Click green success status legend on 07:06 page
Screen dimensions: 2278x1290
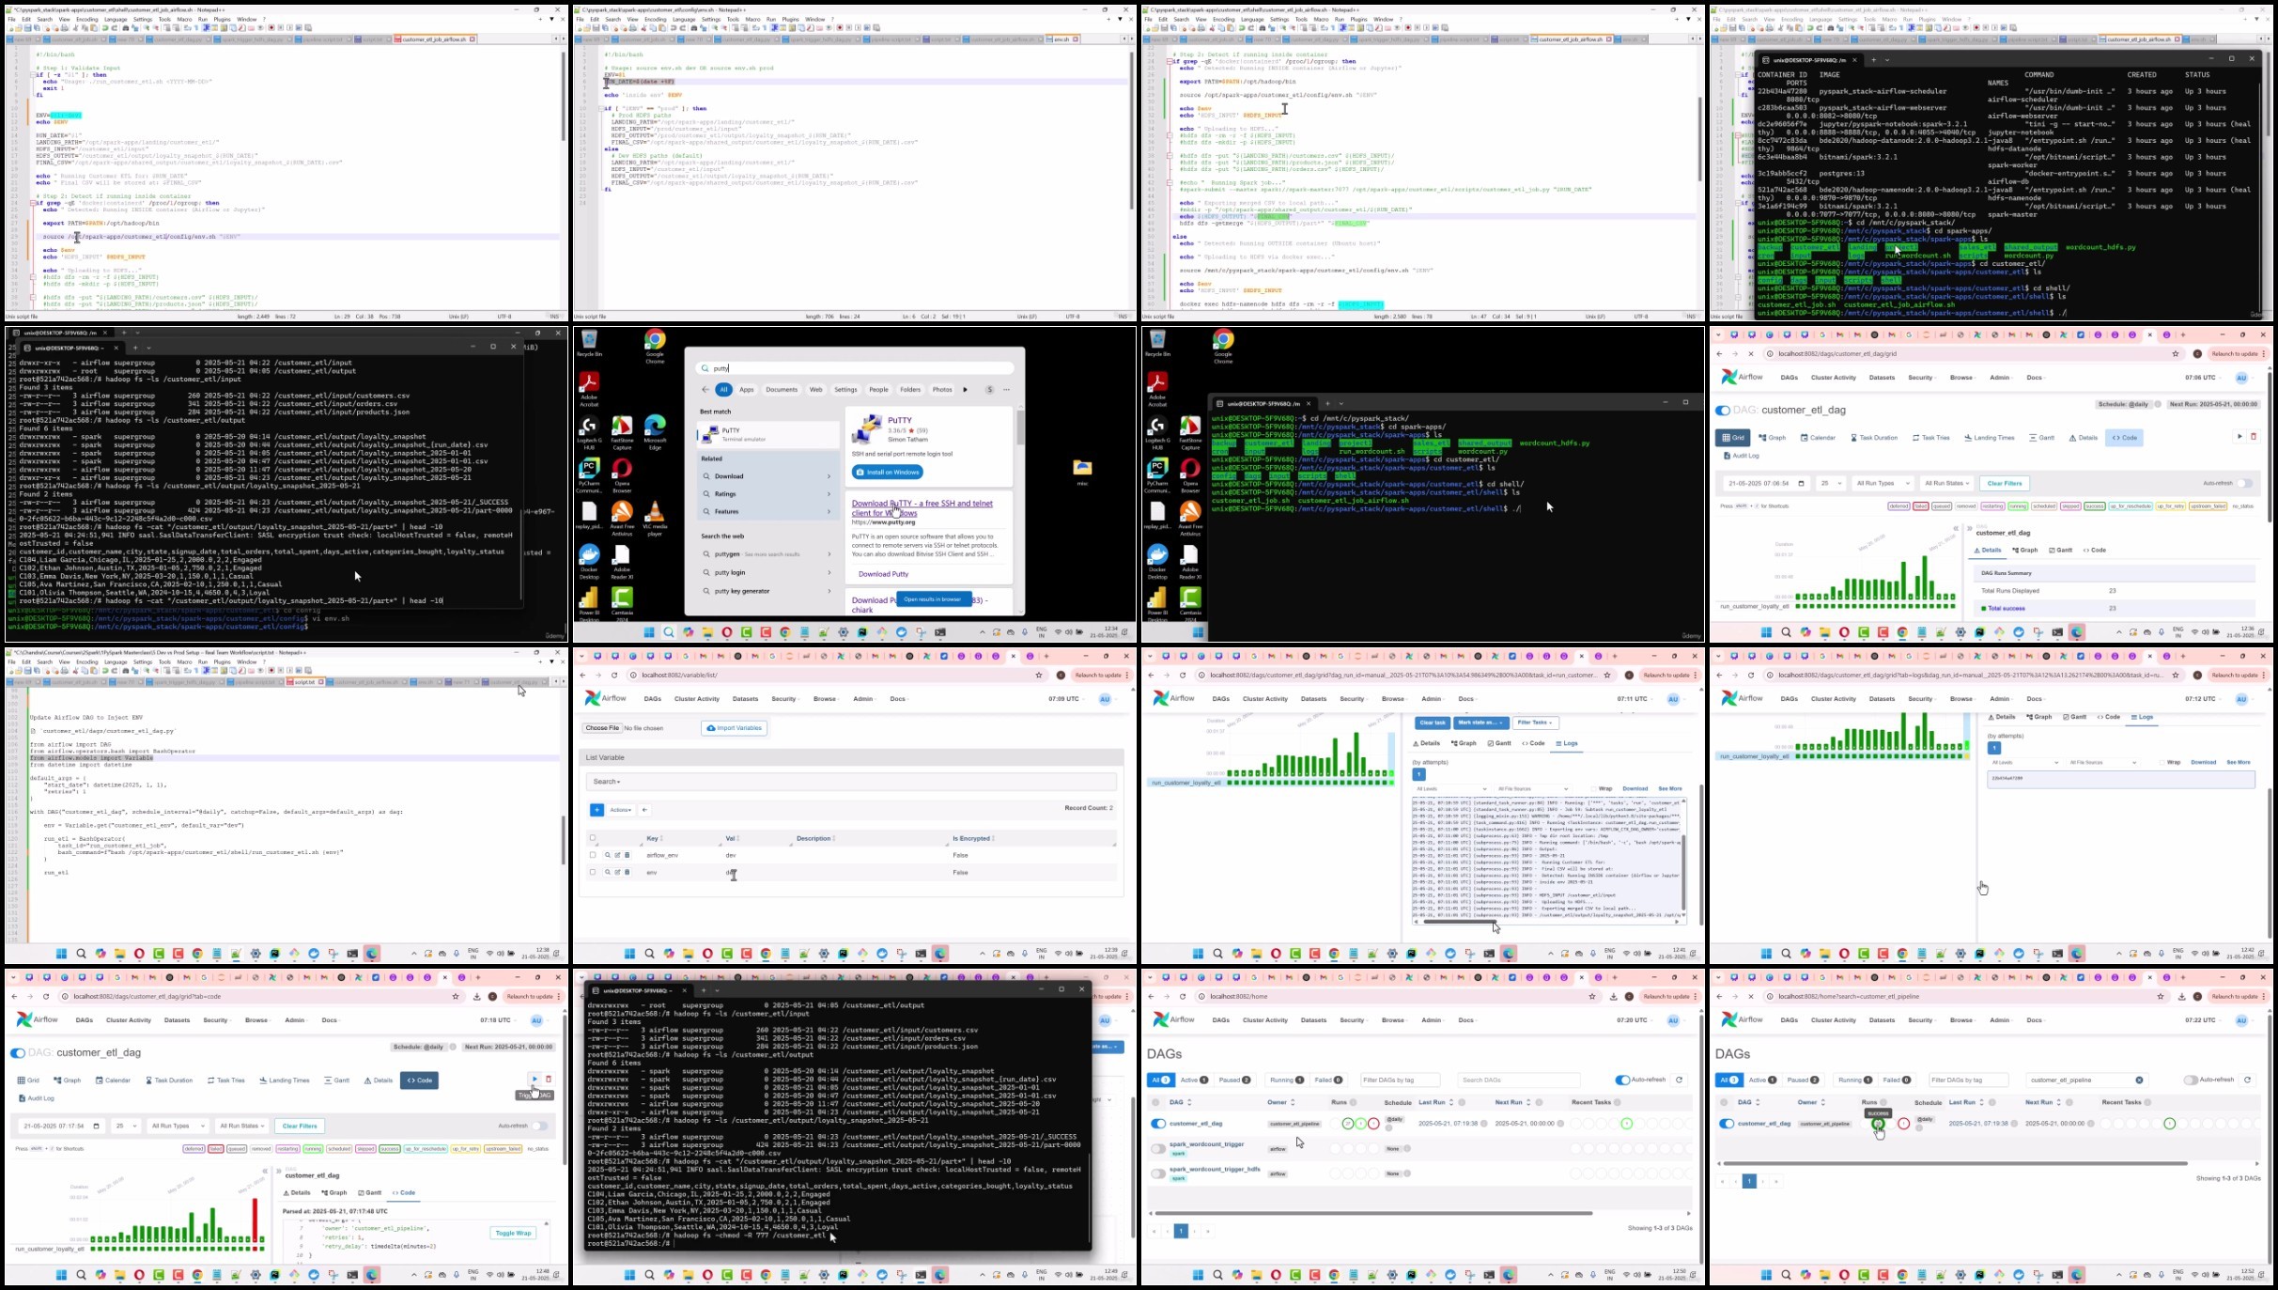pos(2094,506)
